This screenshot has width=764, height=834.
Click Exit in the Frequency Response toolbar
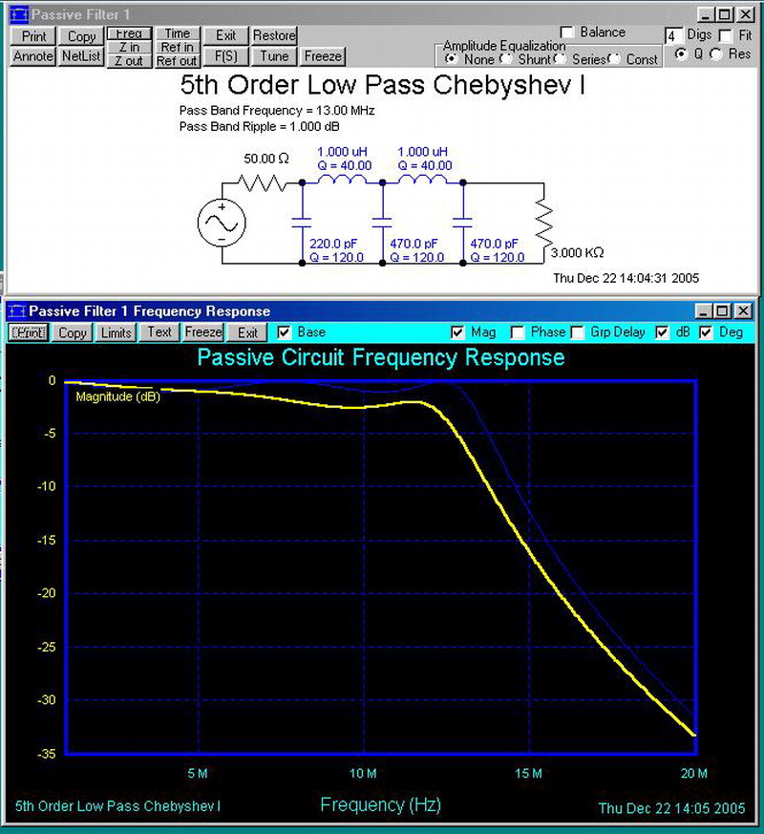pyautogui.click(x=247, y=332)
